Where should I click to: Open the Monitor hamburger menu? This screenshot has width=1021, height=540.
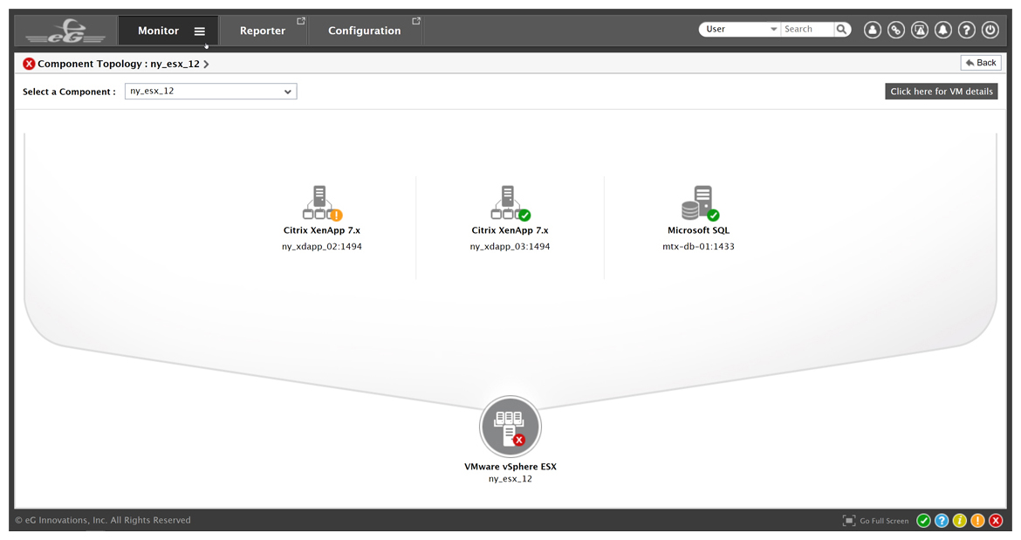point(200,31)
